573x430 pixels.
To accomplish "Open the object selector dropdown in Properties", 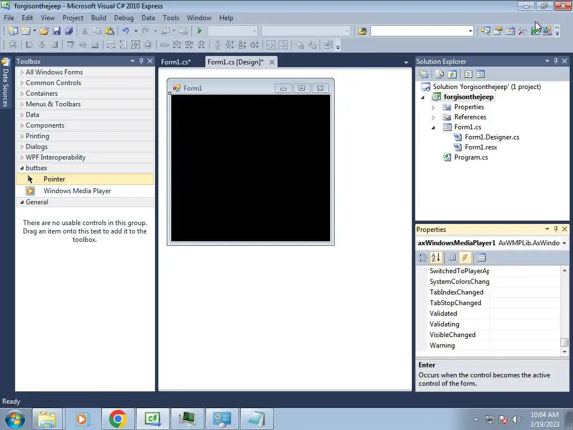I will (x=565, y=243).
